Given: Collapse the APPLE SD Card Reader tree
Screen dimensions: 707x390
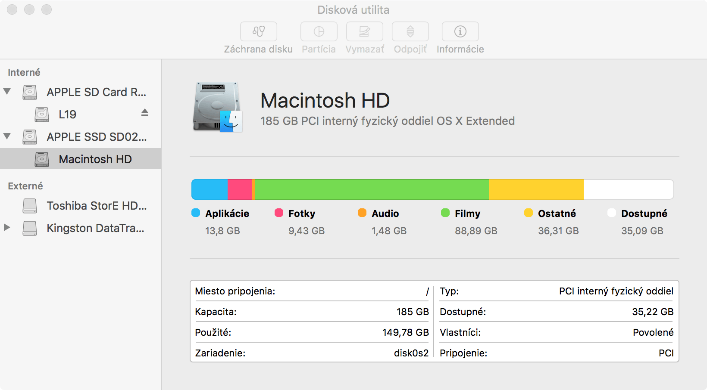Looking at the screenshot, I should (x=7, y=91).
